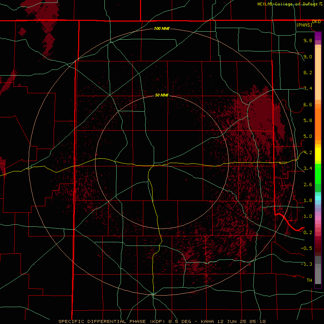Click the -0.5 scale value
This screenshot has height=324, width=324.
(x=306, y=248)
